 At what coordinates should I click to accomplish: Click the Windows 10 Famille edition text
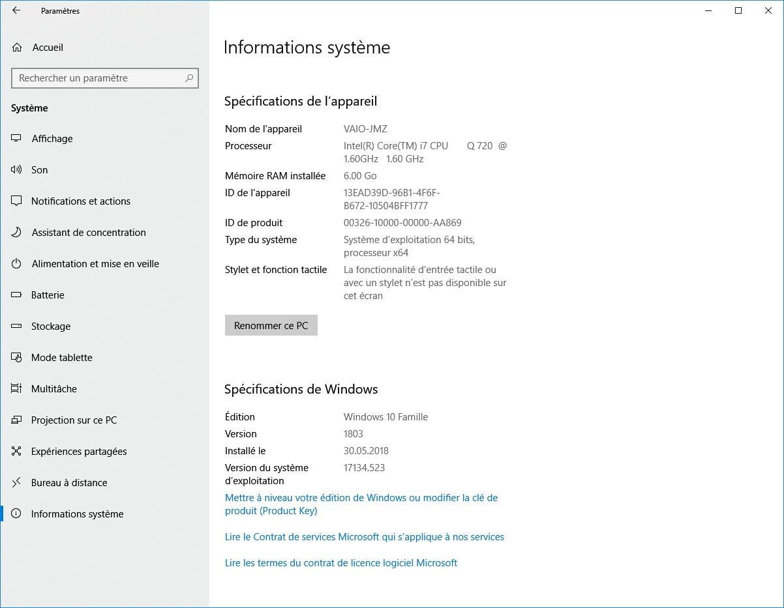(386, 417)
